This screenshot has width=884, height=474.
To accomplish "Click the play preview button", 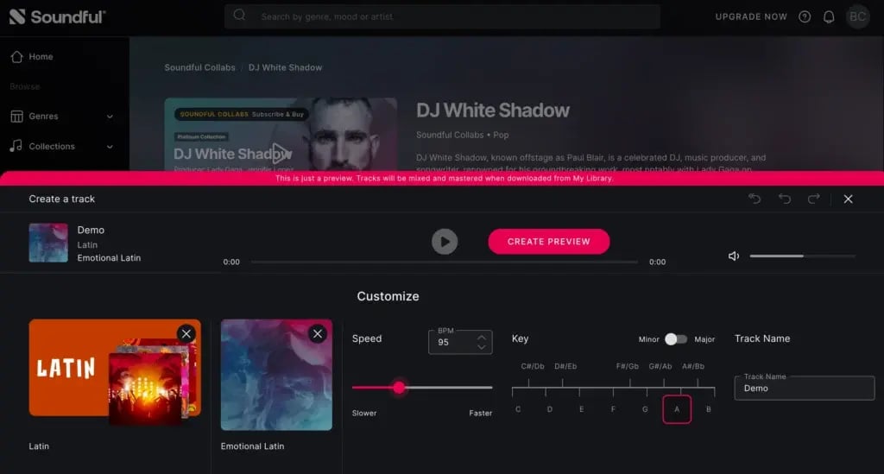I will point(445,242).
